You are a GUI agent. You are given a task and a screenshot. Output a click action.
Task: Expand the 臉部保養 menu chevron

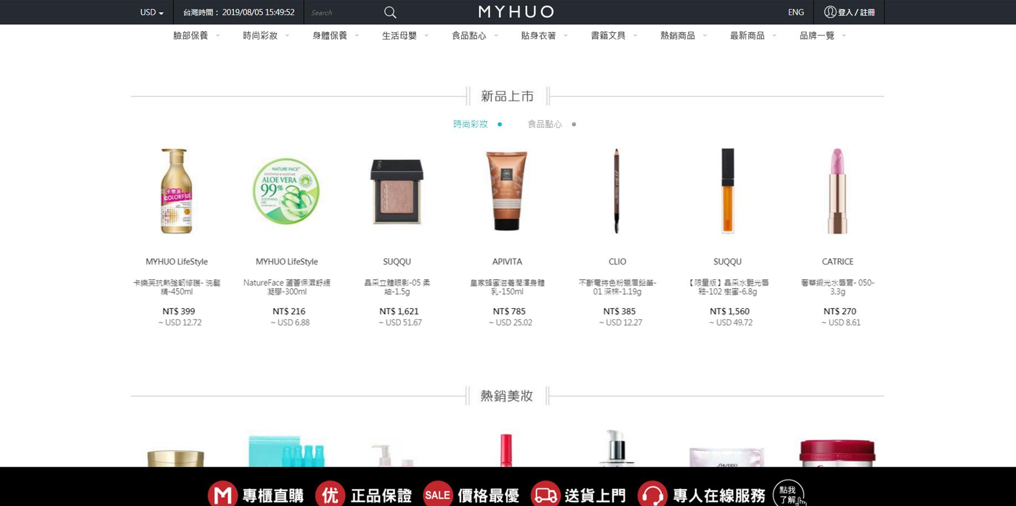click(217, 35)
